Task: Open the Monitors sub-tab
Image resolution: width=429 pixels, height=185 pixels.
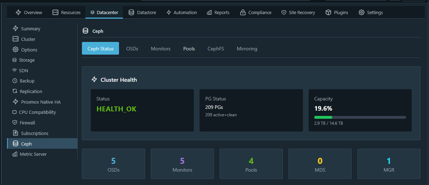Action: point(161,49)
